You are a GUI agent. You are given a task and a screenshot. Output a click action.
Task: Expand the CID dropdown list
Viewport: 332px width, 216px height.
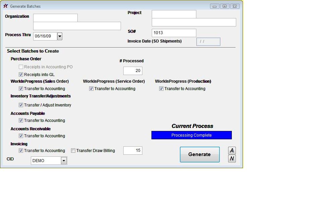click(64, 161)
